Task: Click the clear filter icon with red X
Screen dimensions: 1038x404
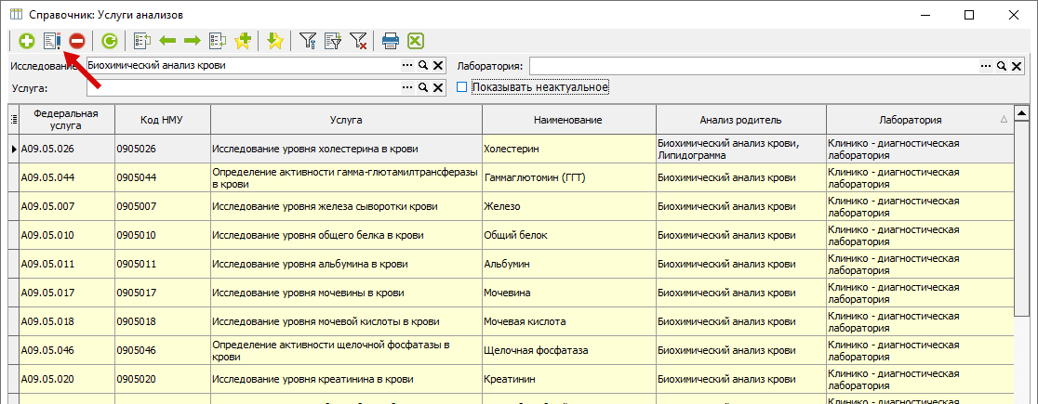Action: [x=358, y=41]
